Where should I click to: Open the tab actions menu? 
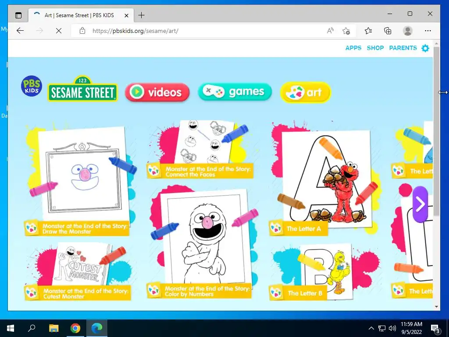click(18, 15)
